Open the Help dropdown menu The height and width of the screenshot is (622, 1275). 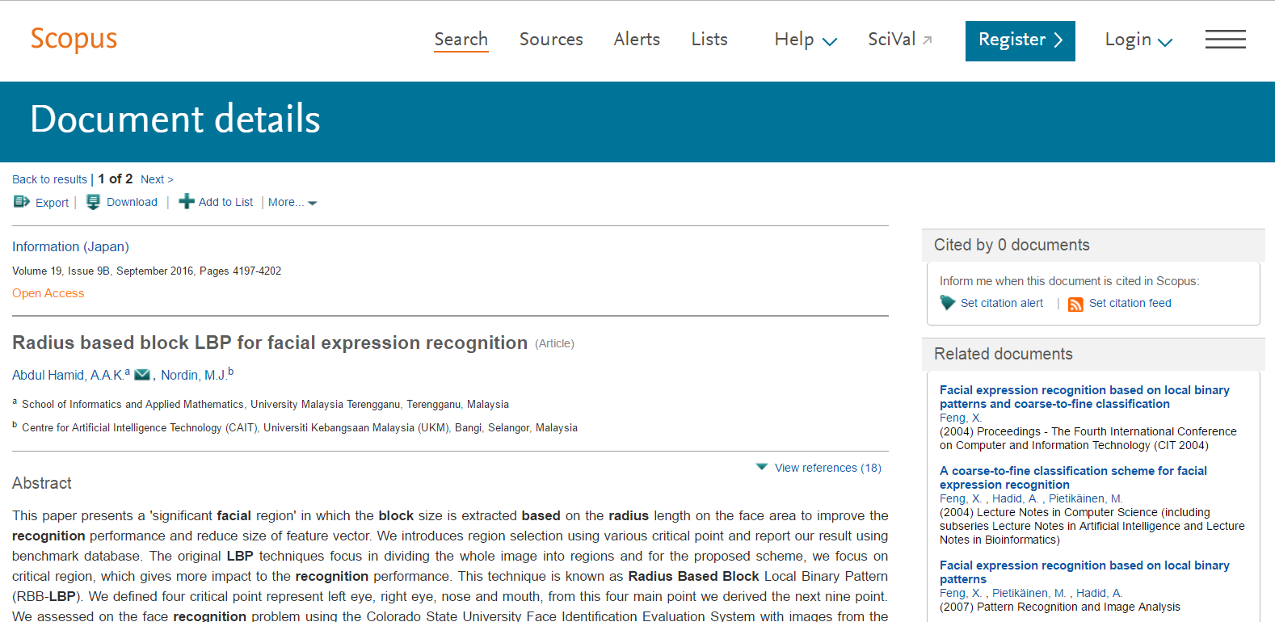pyautogui.click(x=805, y=40)
